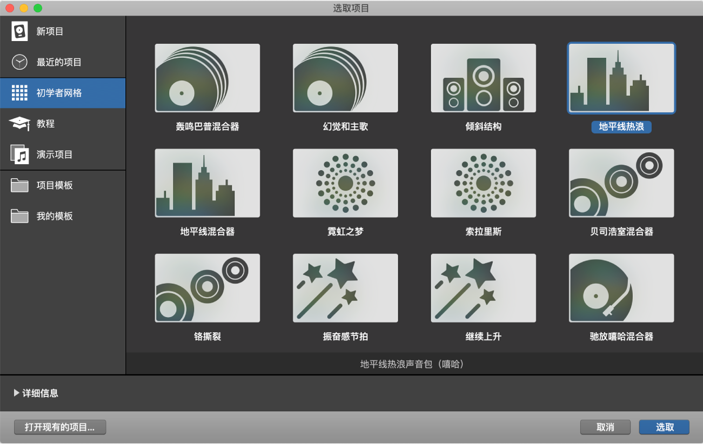Screen dimensions: 703x444
Task: Open 最近的项目 via the clock icon
Action: point(20,62)
